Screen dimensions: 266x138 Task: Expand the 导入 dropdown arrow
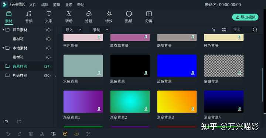(x=79, y=30)
